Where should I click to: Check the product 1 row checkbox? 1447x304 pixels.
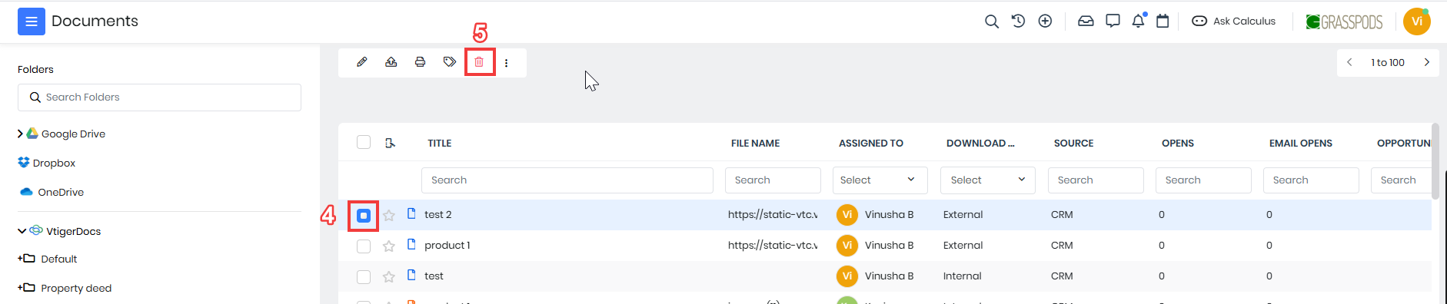pyautogui.click(x=364, y=246)
